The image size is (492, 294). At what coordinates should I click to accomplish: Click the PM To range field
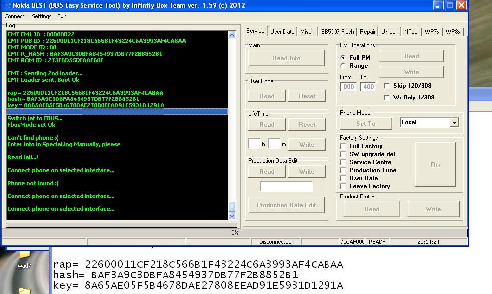(368, 87)
